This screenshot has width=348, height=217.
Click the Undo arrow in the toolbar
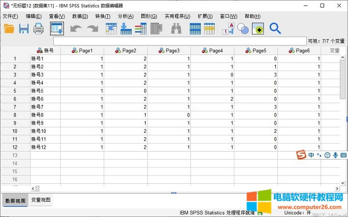pos(76,29)
